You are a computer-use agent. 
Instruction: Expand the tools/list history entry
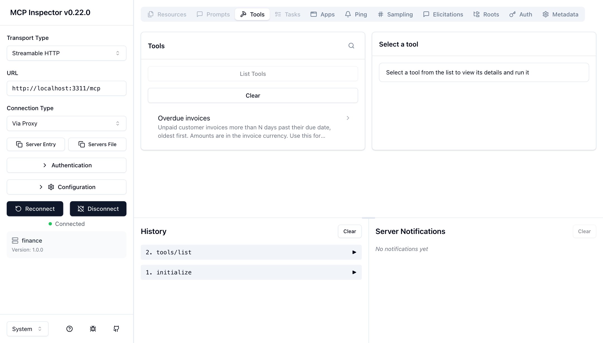coord(251,252)
